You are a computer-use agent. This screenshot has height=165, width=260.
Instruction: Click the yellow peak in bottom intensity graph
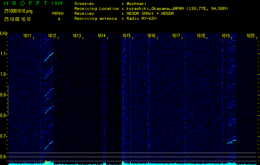tap(47, 163)
